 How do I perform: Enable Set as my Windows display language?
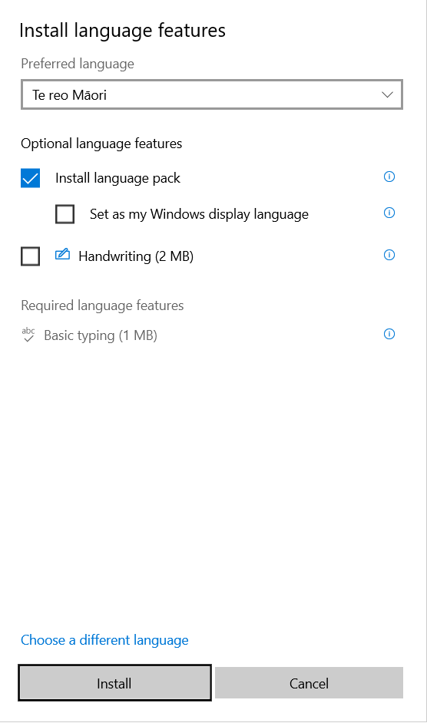click(x=65, y=214)
